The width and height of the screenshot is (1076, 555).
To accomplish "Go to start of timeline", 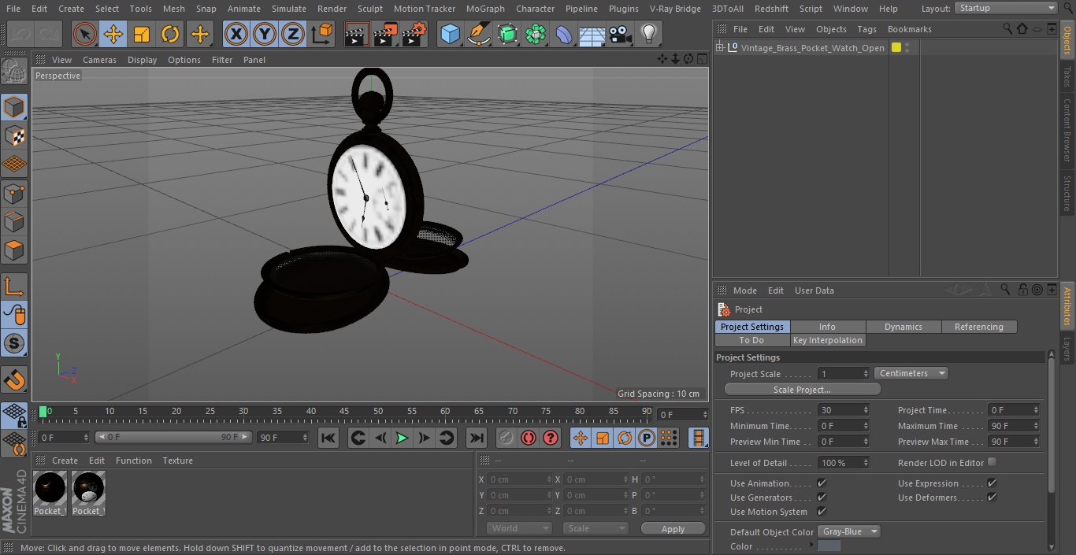I will 328,438.
